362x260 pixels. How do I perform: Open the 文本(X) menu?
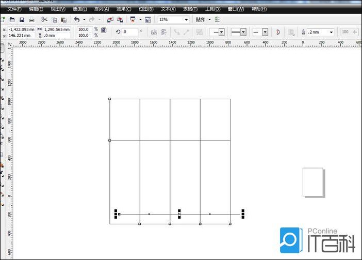click(x=168, y=9)
